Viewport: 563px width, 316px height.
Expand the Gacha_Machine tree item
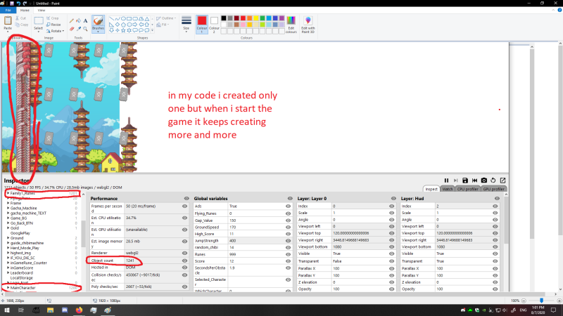[8, 208]
